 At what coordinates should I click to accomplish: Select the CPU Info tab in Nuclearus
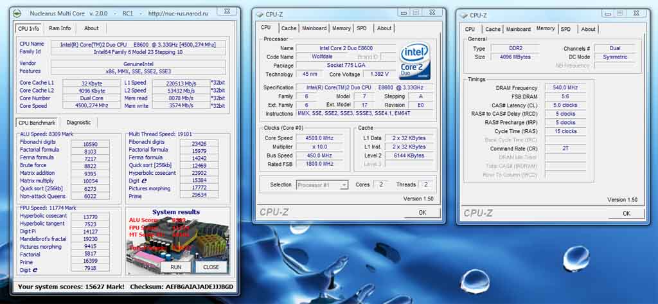click(29, 28)
